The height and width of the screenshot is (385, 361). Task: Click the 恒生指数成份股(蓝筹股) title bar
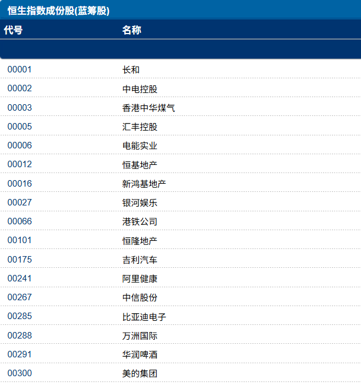click(58, 11)
